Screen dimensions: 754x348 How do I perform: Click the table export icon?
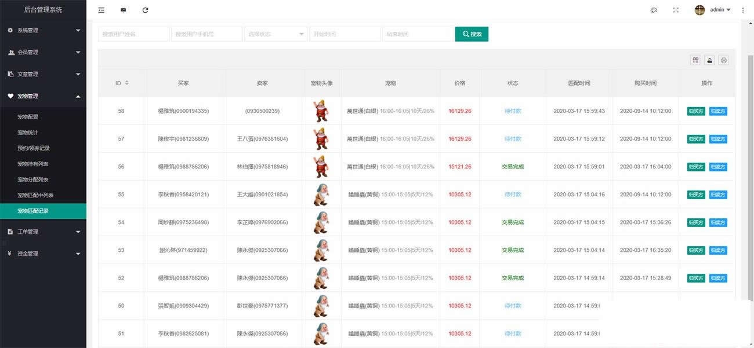(x=709, y=60)
